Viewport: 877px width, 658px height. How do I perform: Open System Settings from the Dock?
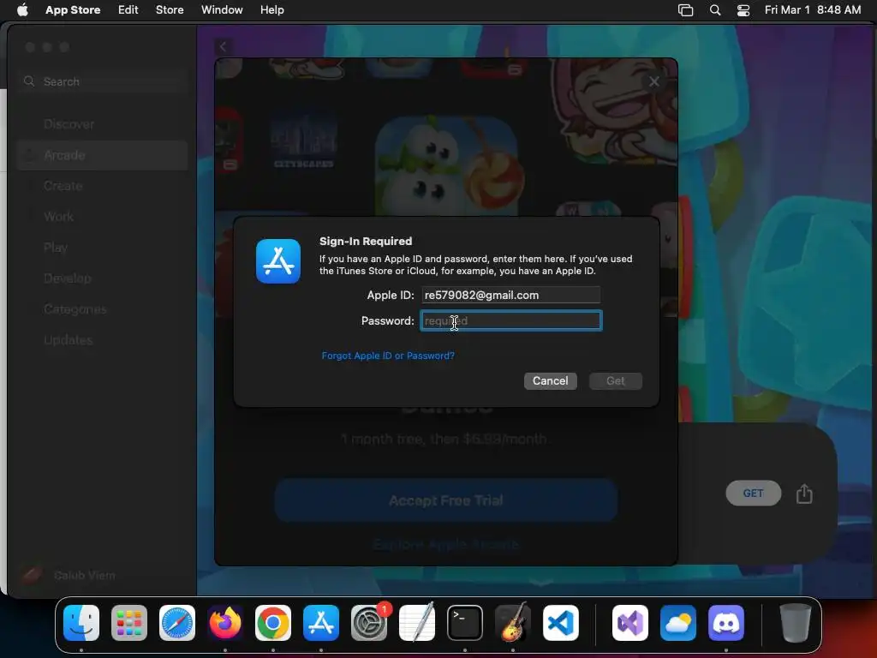(369, 623)
